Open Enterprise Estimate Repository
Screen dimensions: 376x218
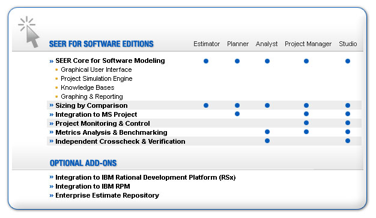point(107,195)
